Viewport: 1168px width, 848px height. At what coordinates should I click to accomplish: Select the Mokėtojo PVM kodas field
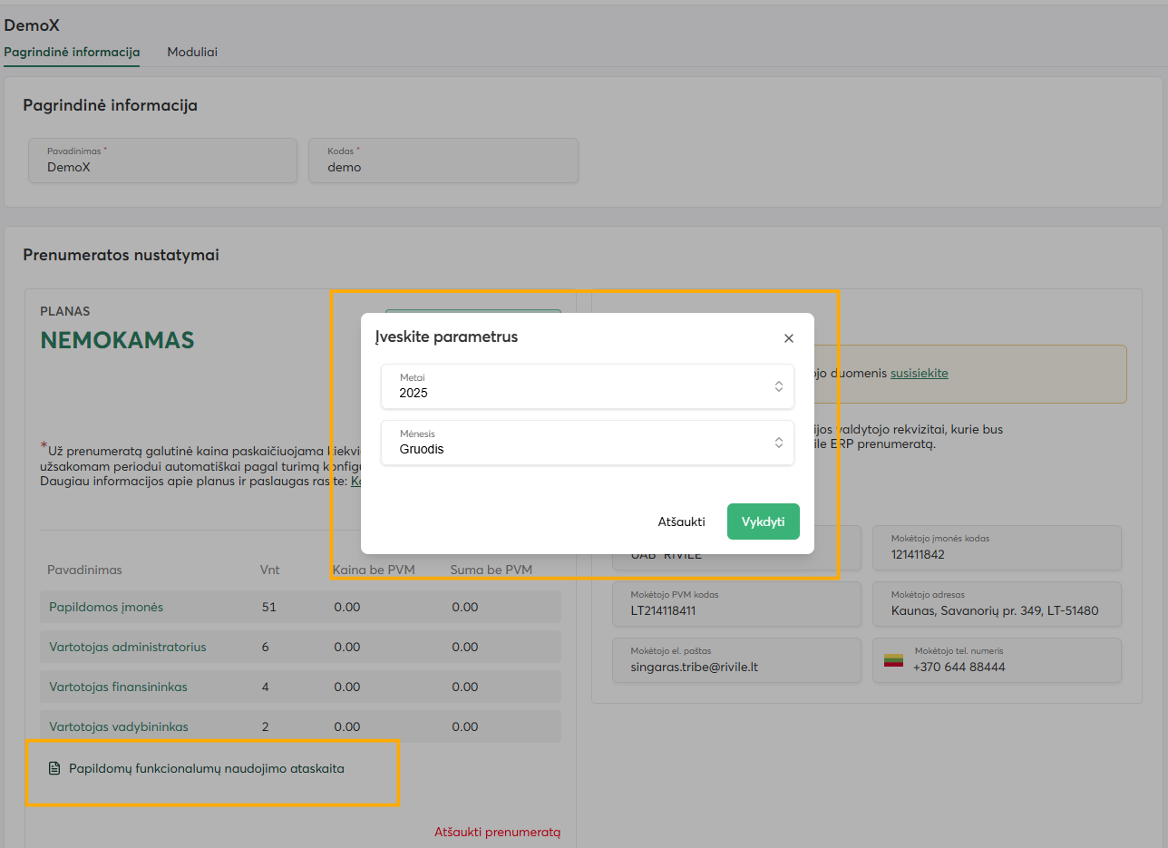pyautogui.click(x=735, y=604)
